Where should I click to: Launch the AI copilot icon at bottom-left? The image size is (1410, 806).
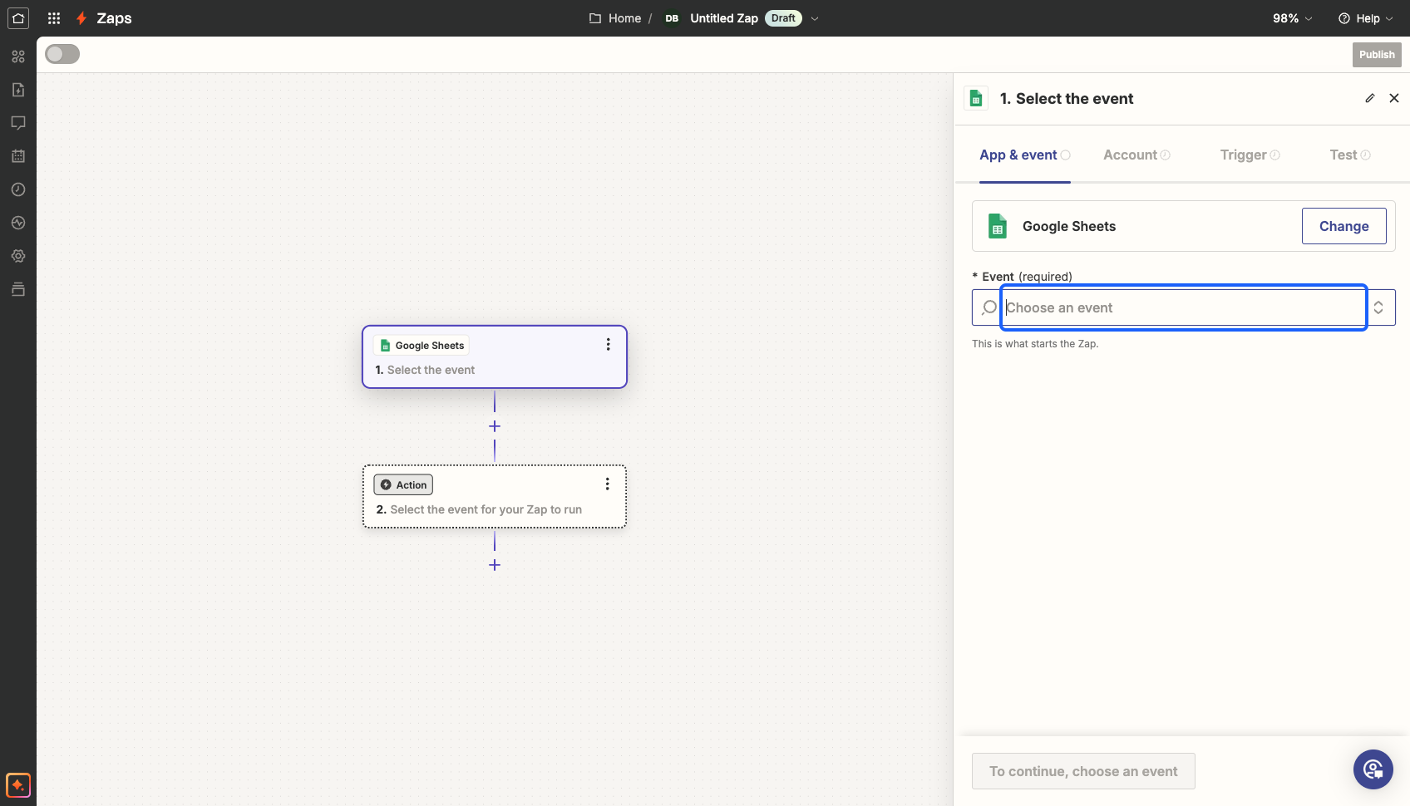tap(18, 785)
